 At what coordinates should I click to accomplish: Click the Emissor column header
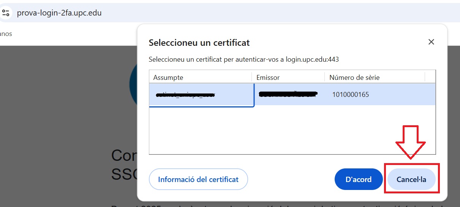coord(268,78)
